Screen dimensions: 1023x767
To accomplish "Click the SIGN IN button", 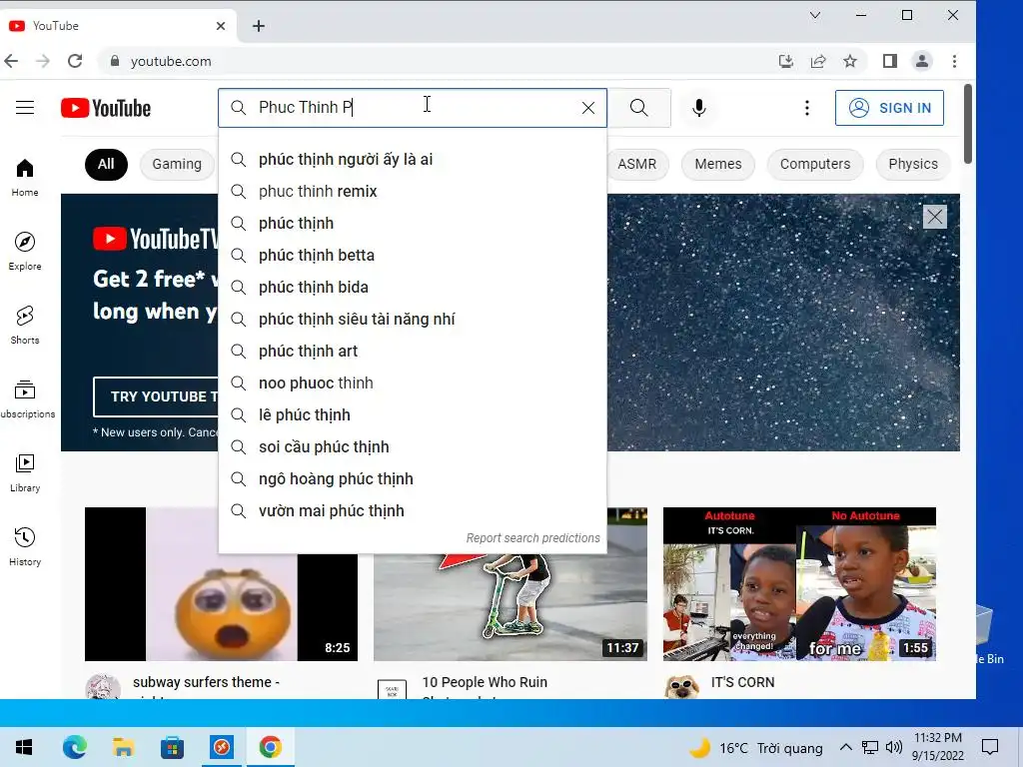I will click(x=889, y=108).
